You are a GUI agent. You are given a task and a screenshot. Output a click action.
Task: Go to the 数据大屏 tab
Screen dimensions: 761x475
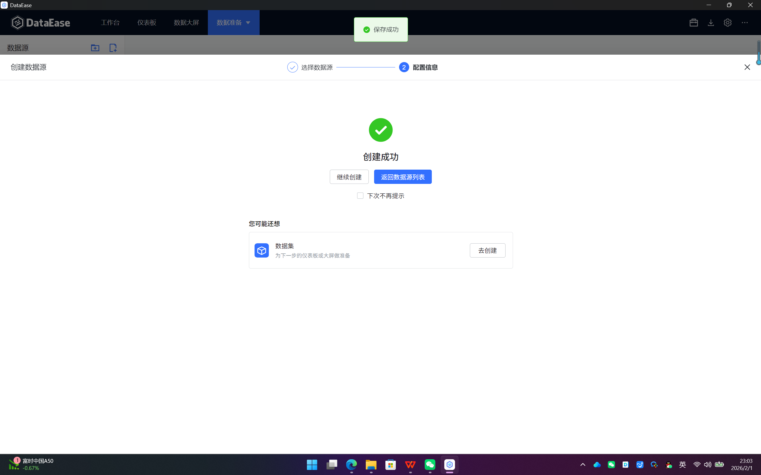pyautogui.click(x=186, y=23)
